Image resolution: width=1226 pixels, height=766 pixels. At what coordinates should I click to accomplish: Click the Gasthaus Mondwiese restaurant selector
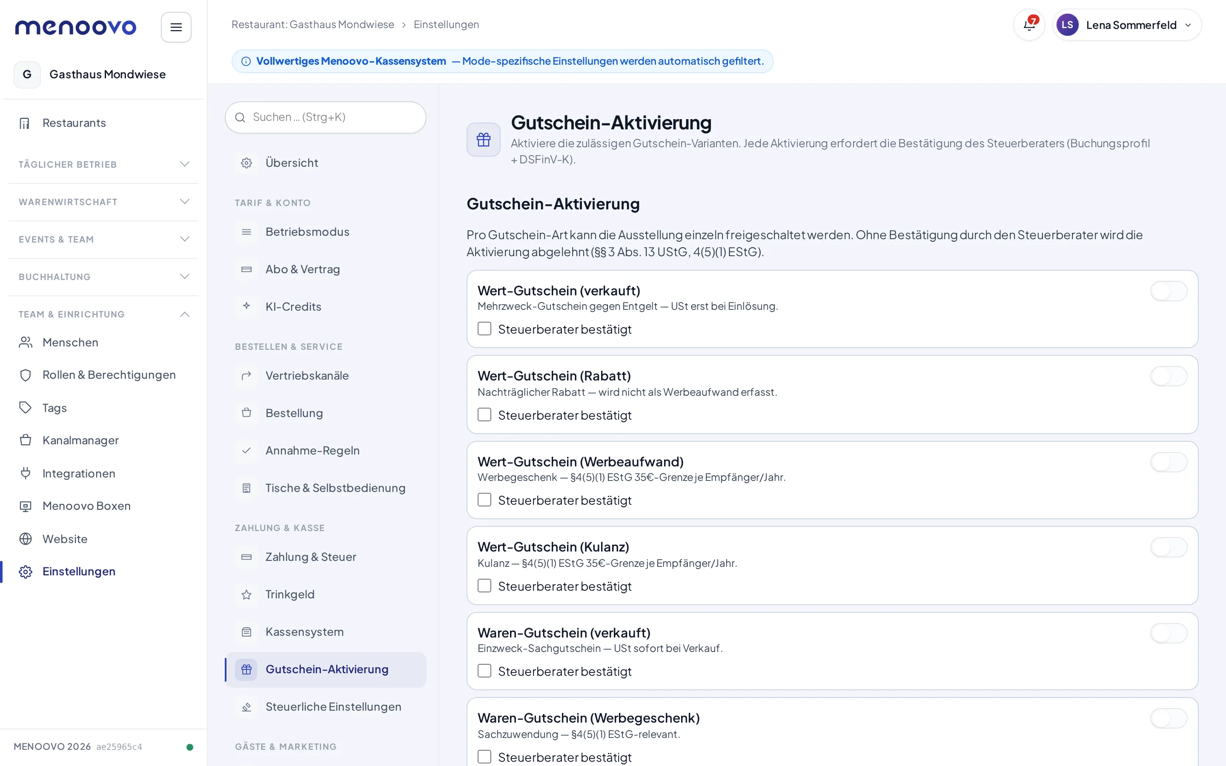103,75
